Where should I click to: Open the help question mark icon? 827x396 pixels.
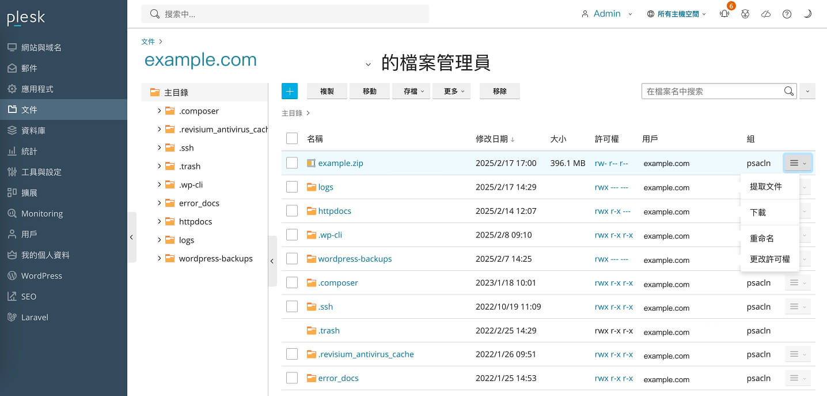tap(787, 14)
